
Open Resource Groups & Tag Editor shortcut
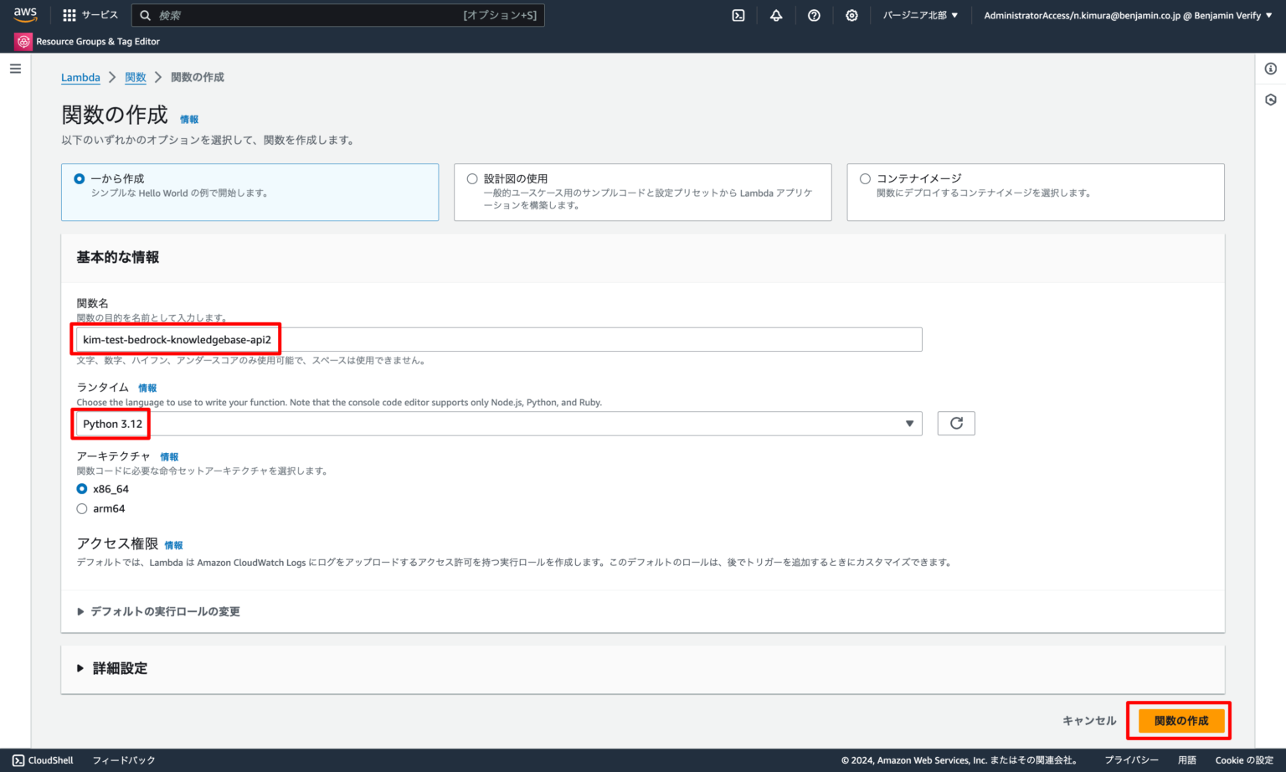point(87,41)
